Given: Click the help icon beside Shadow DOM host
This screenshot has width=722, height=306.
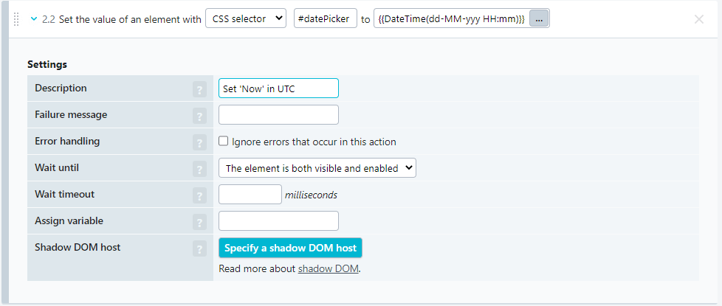Looking at the screenshot, I should click(199, 248).
